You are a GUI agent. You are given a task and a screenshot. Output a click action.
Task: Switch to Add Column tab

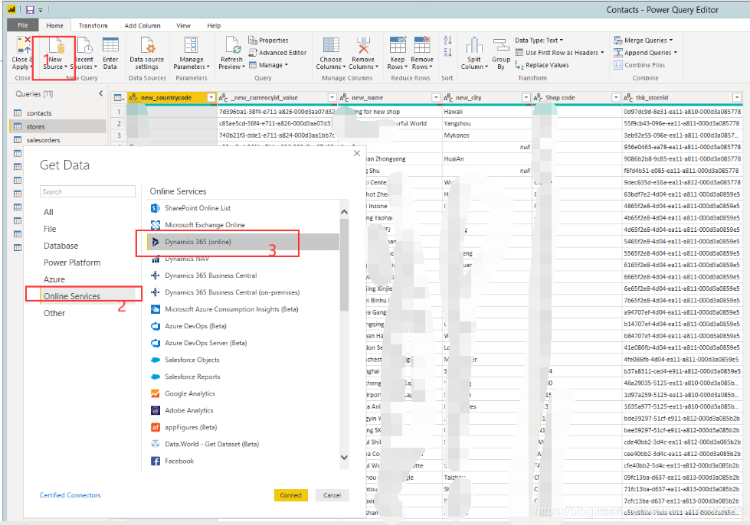point(142,26)
